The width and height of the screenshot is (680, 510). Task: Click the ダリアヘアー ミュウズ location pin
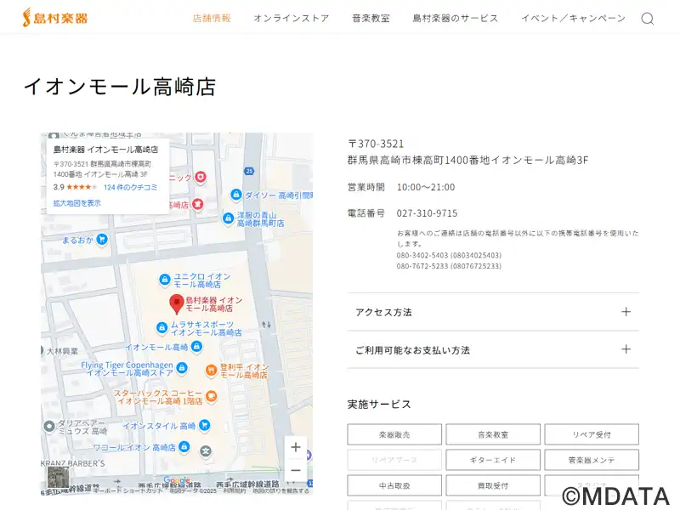[49, 427]
